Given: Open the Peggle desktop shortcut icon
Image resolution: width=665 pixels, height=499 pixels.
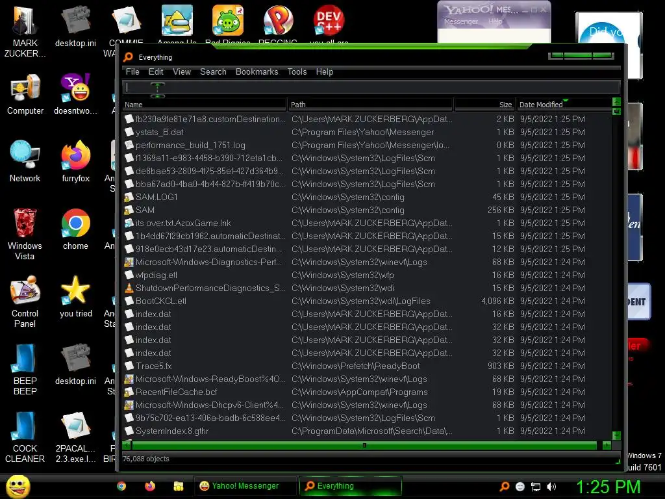Looking at the screenshot, I should pyautogui.click(x=278, y=20).
